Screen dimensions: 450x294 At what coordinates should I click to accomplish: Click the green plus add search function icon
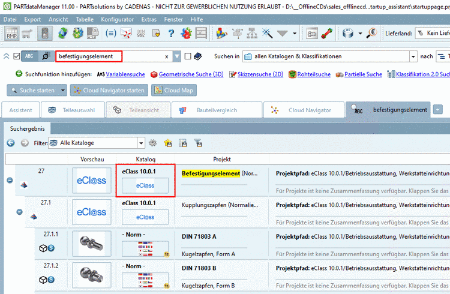click(x=19, y=74)
